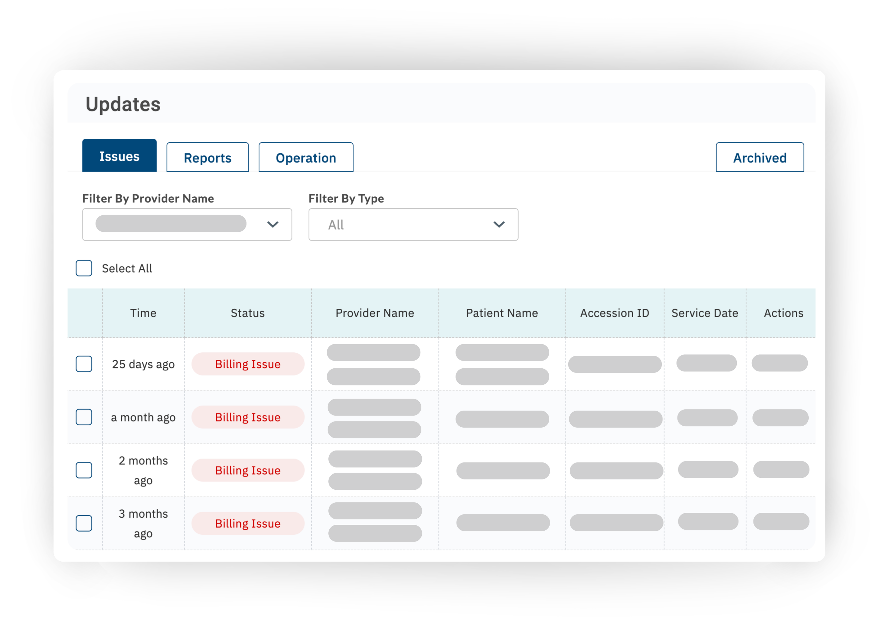Tick the checkbox for 25 days ago row
This screenshot has height=625, width=882.
[x=84, y=364]
